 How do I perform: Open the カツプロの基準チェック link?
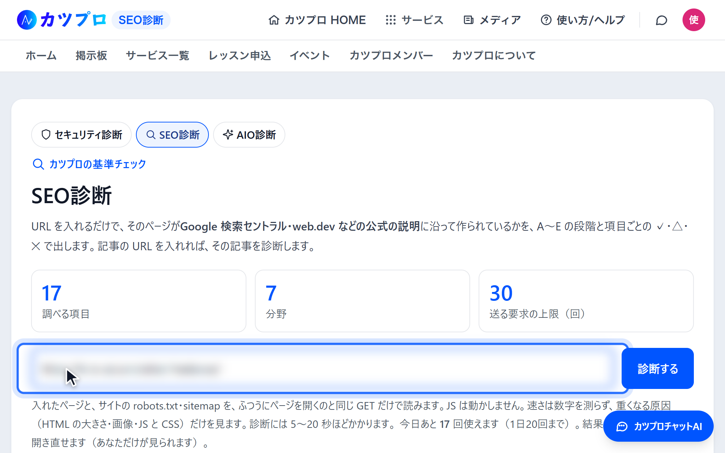[89, 164]
